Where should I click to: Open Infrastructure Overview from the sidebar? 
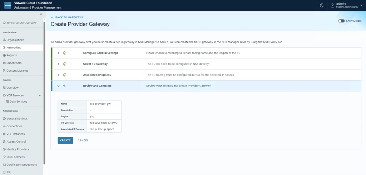tap(21, 23)
